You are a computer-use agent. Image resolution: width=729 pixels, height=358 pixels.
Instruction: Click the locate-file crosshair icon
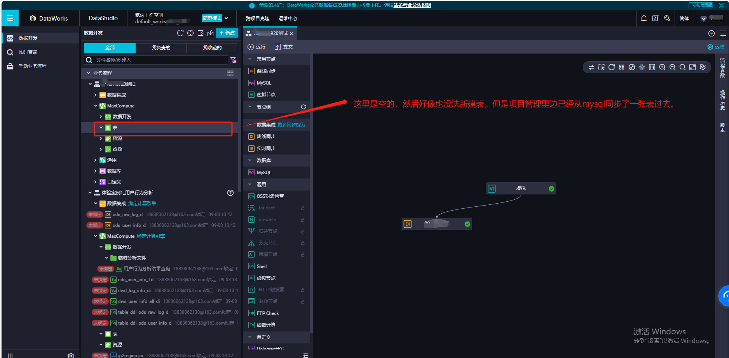click(x=190, y=33)
